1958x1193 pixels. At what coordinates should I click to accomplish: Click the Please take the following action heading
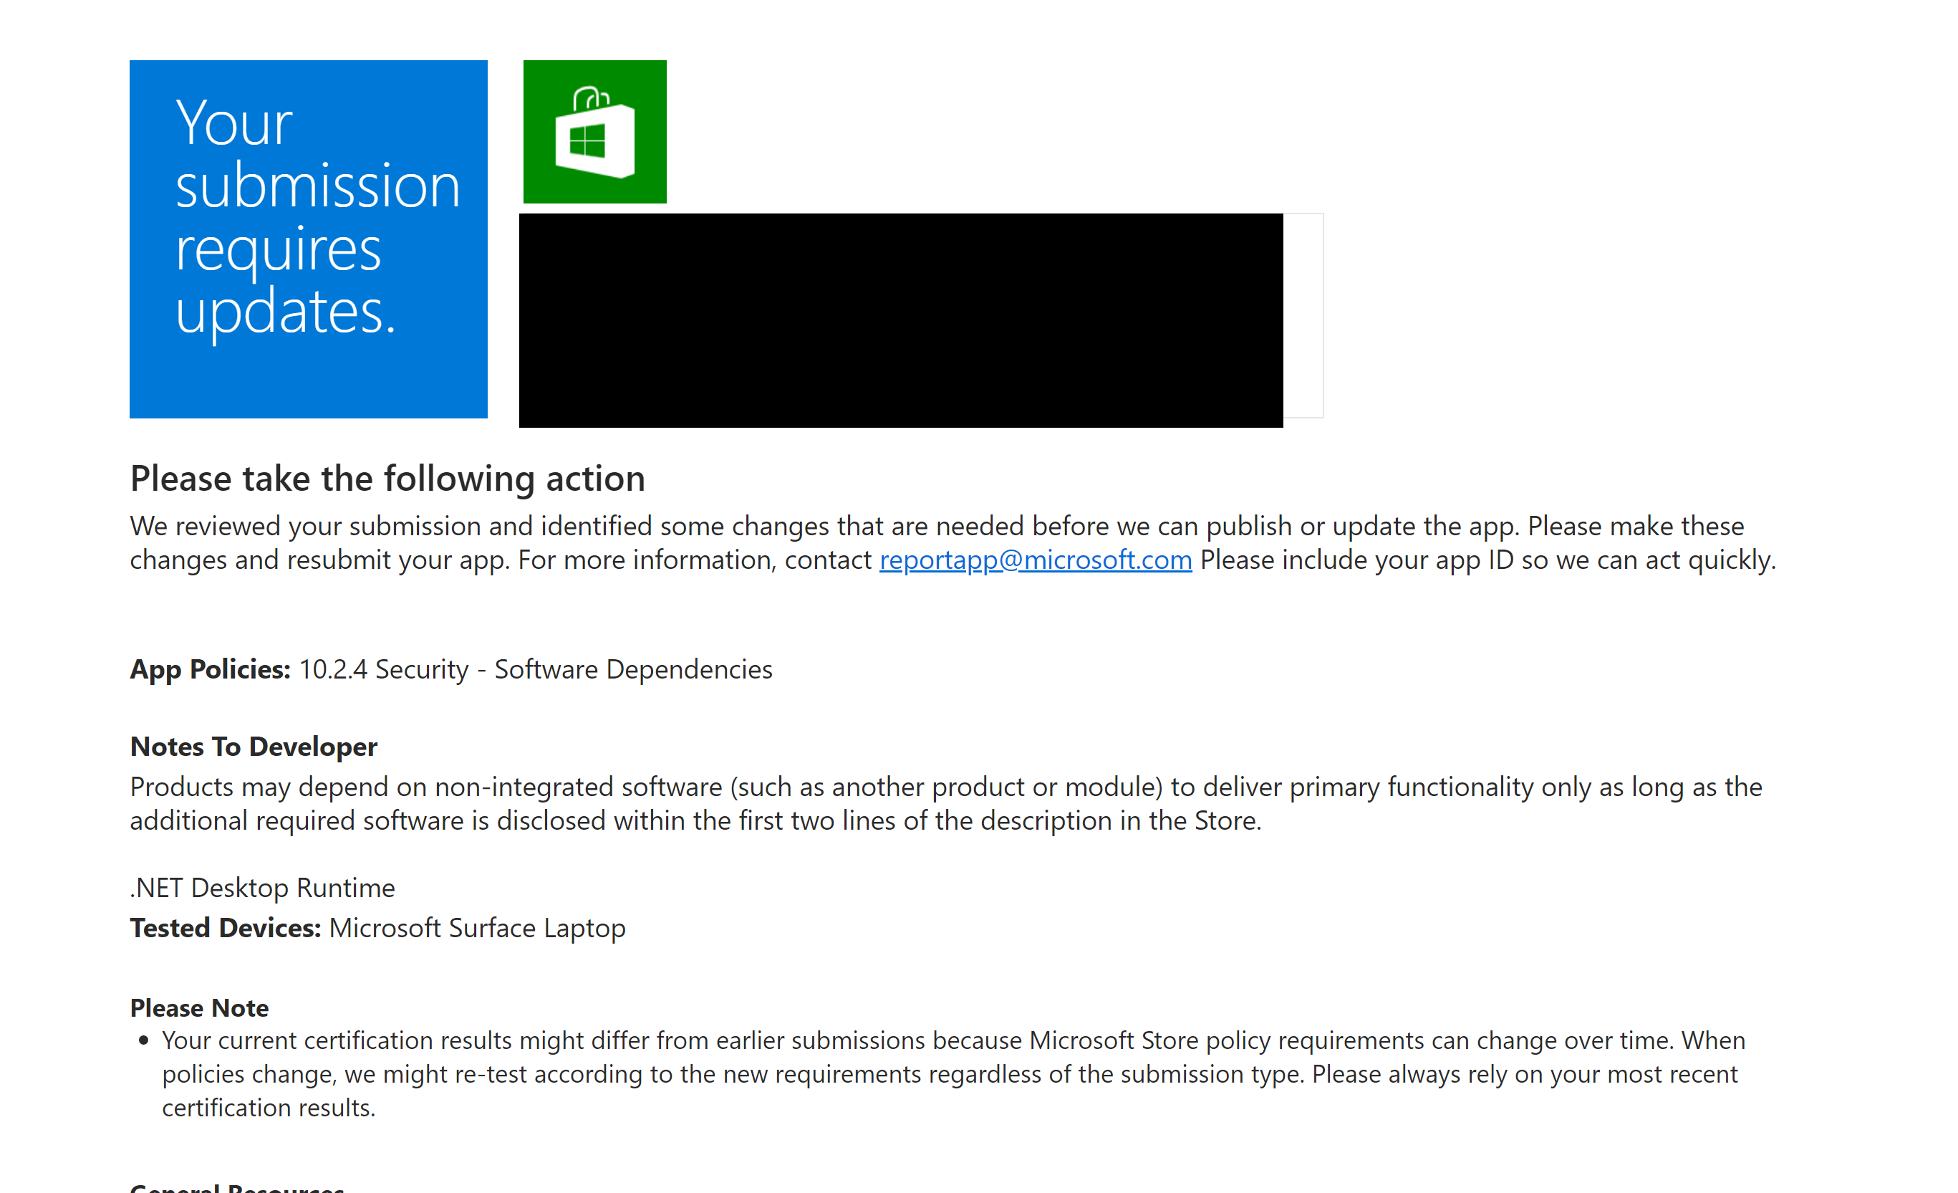tap(387, 479)
